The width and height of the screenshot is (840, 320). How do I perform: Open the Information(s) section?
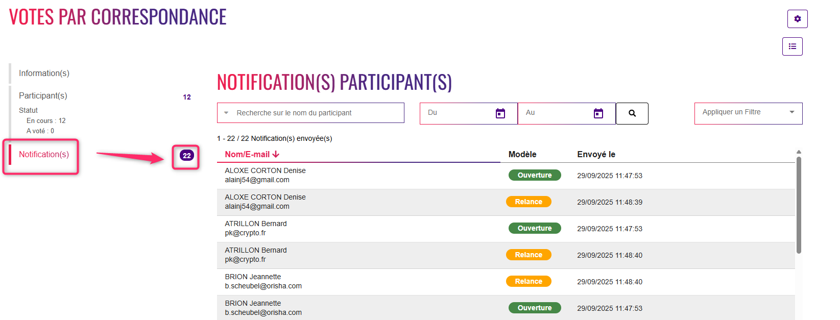[44, 73]
